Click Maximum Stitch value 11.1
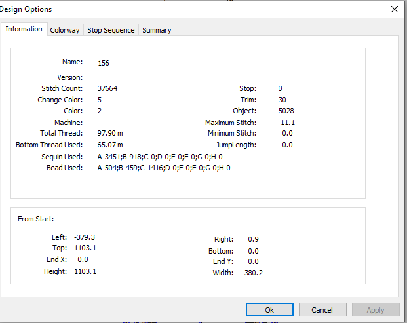The height and width of the screenshot is (323, 407). pyautogui.click(x=288, y=123)
